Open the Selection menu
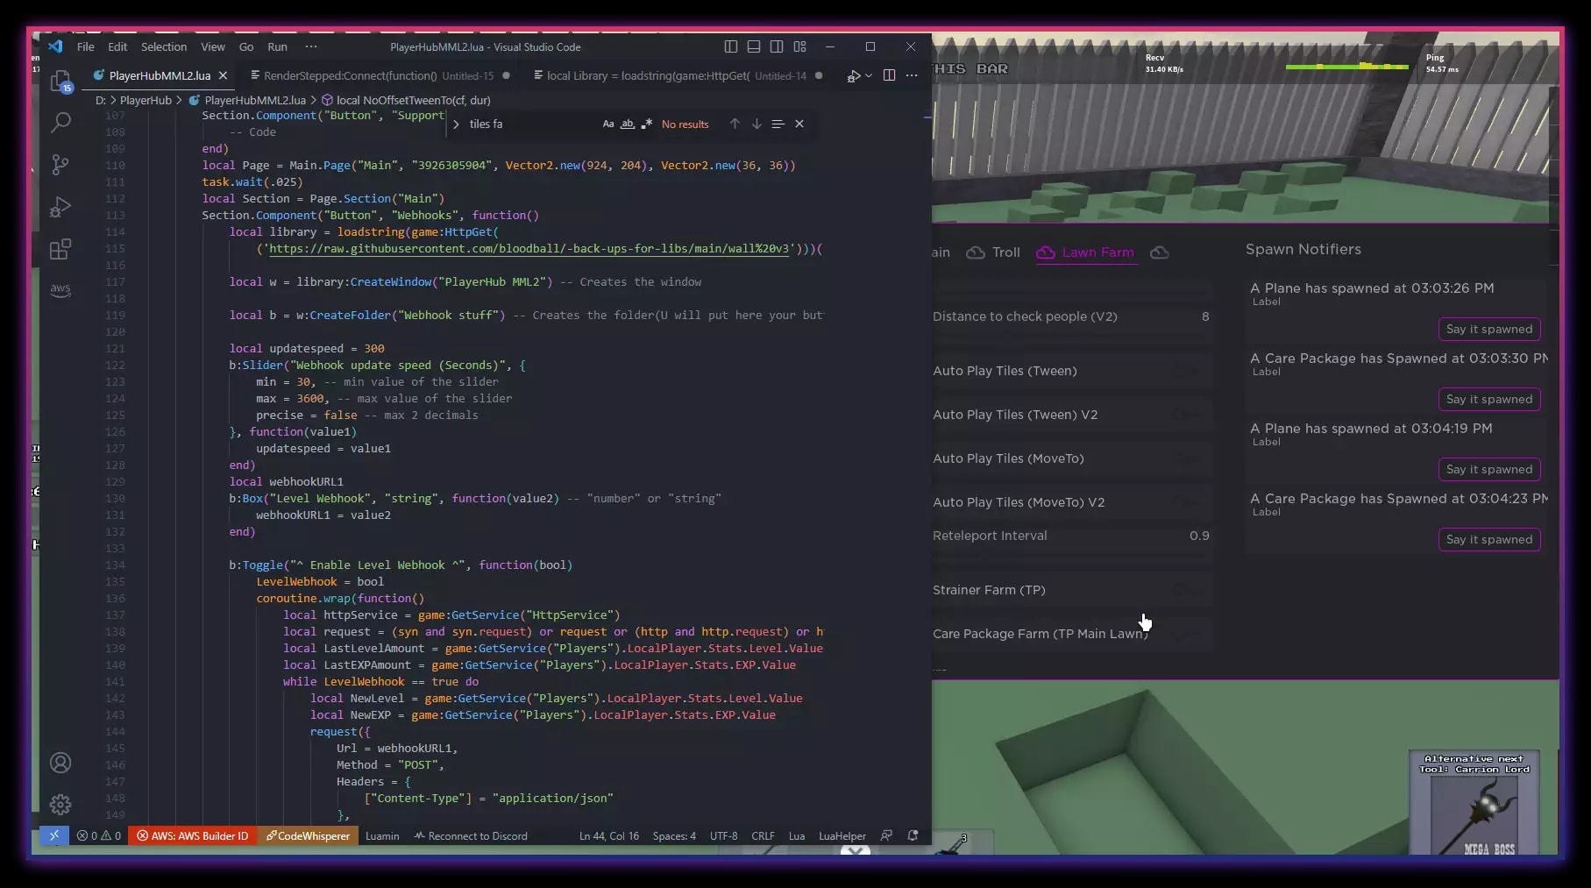The height and width of the screenshot is (888, 1591). pos(164,46)
